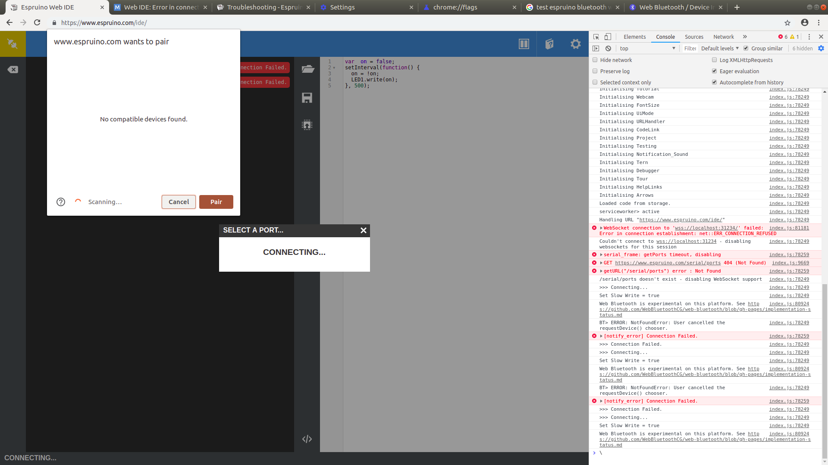This screenshot has width=828, height=465.
Task: Uncheck Group similar checkbox
Action: pos(746,48)
